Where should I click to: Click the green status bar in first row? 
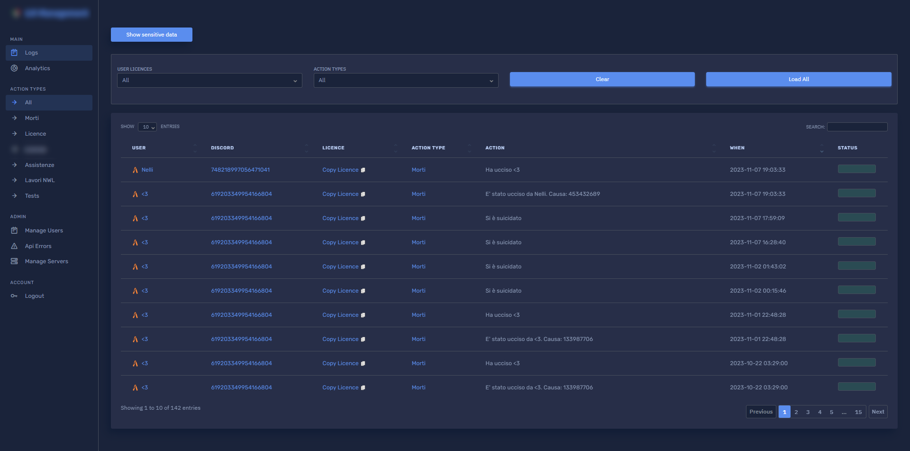(856, 169)
